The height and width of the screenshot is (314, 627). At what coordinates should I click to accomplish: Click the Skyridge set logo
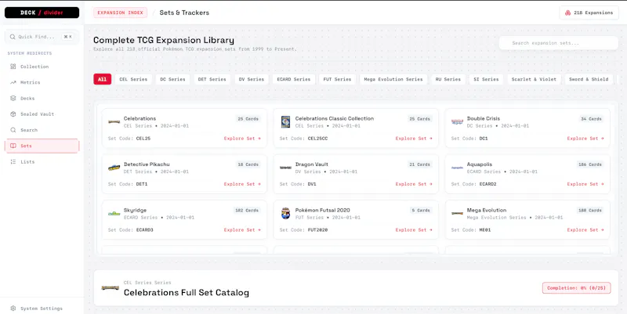pyautogui.click(x=114, y=213)
